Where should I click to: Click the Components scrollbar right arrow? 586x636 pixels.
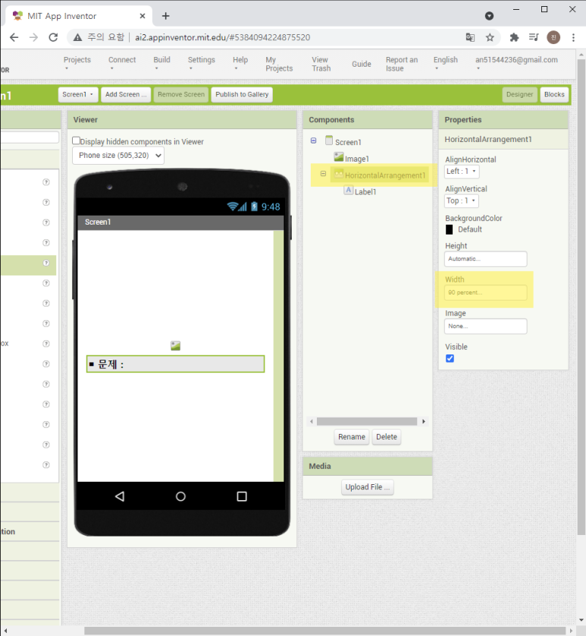click(424, 421)
